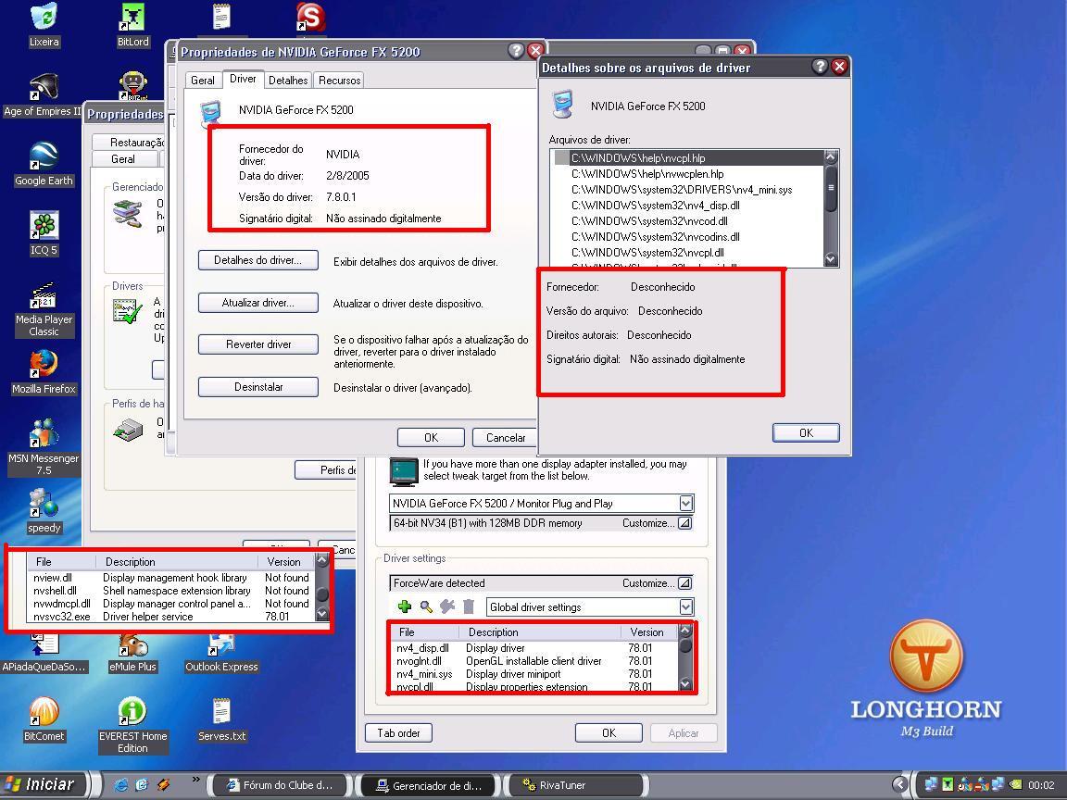Viewport: 1067px width, 800px height.
Task: Click OK in driver file details dialog
Action: pos(806,432)
